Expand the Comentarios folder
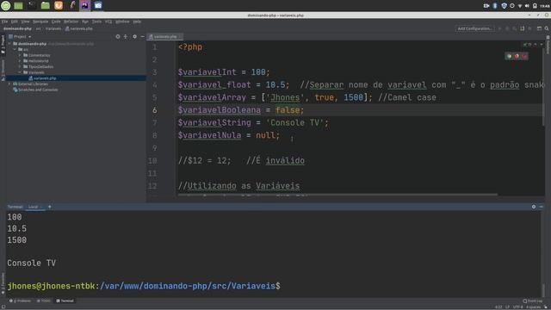This screenshot has height=310, width=551. click(20, 55)
